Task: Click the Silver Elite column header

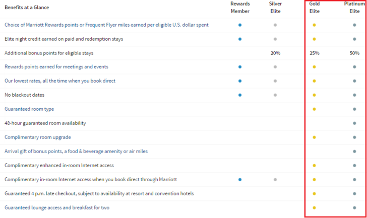Action: click(275, 7)
